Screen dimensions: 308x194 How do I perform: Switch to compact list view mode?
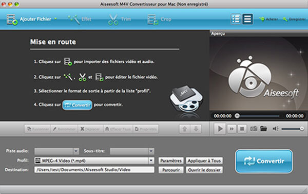click(247, 19)
